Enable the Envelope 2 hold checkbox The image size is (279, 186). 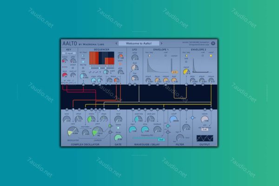point(186,61)
